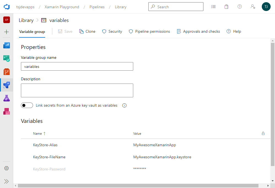Go to Library breadcrumb link
This screenshot has height=188, width=275.
point(26,20)
